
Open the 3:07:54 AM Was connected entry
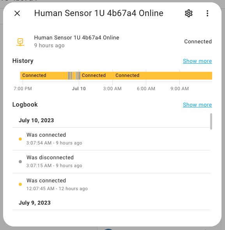[x=111, y=139]
